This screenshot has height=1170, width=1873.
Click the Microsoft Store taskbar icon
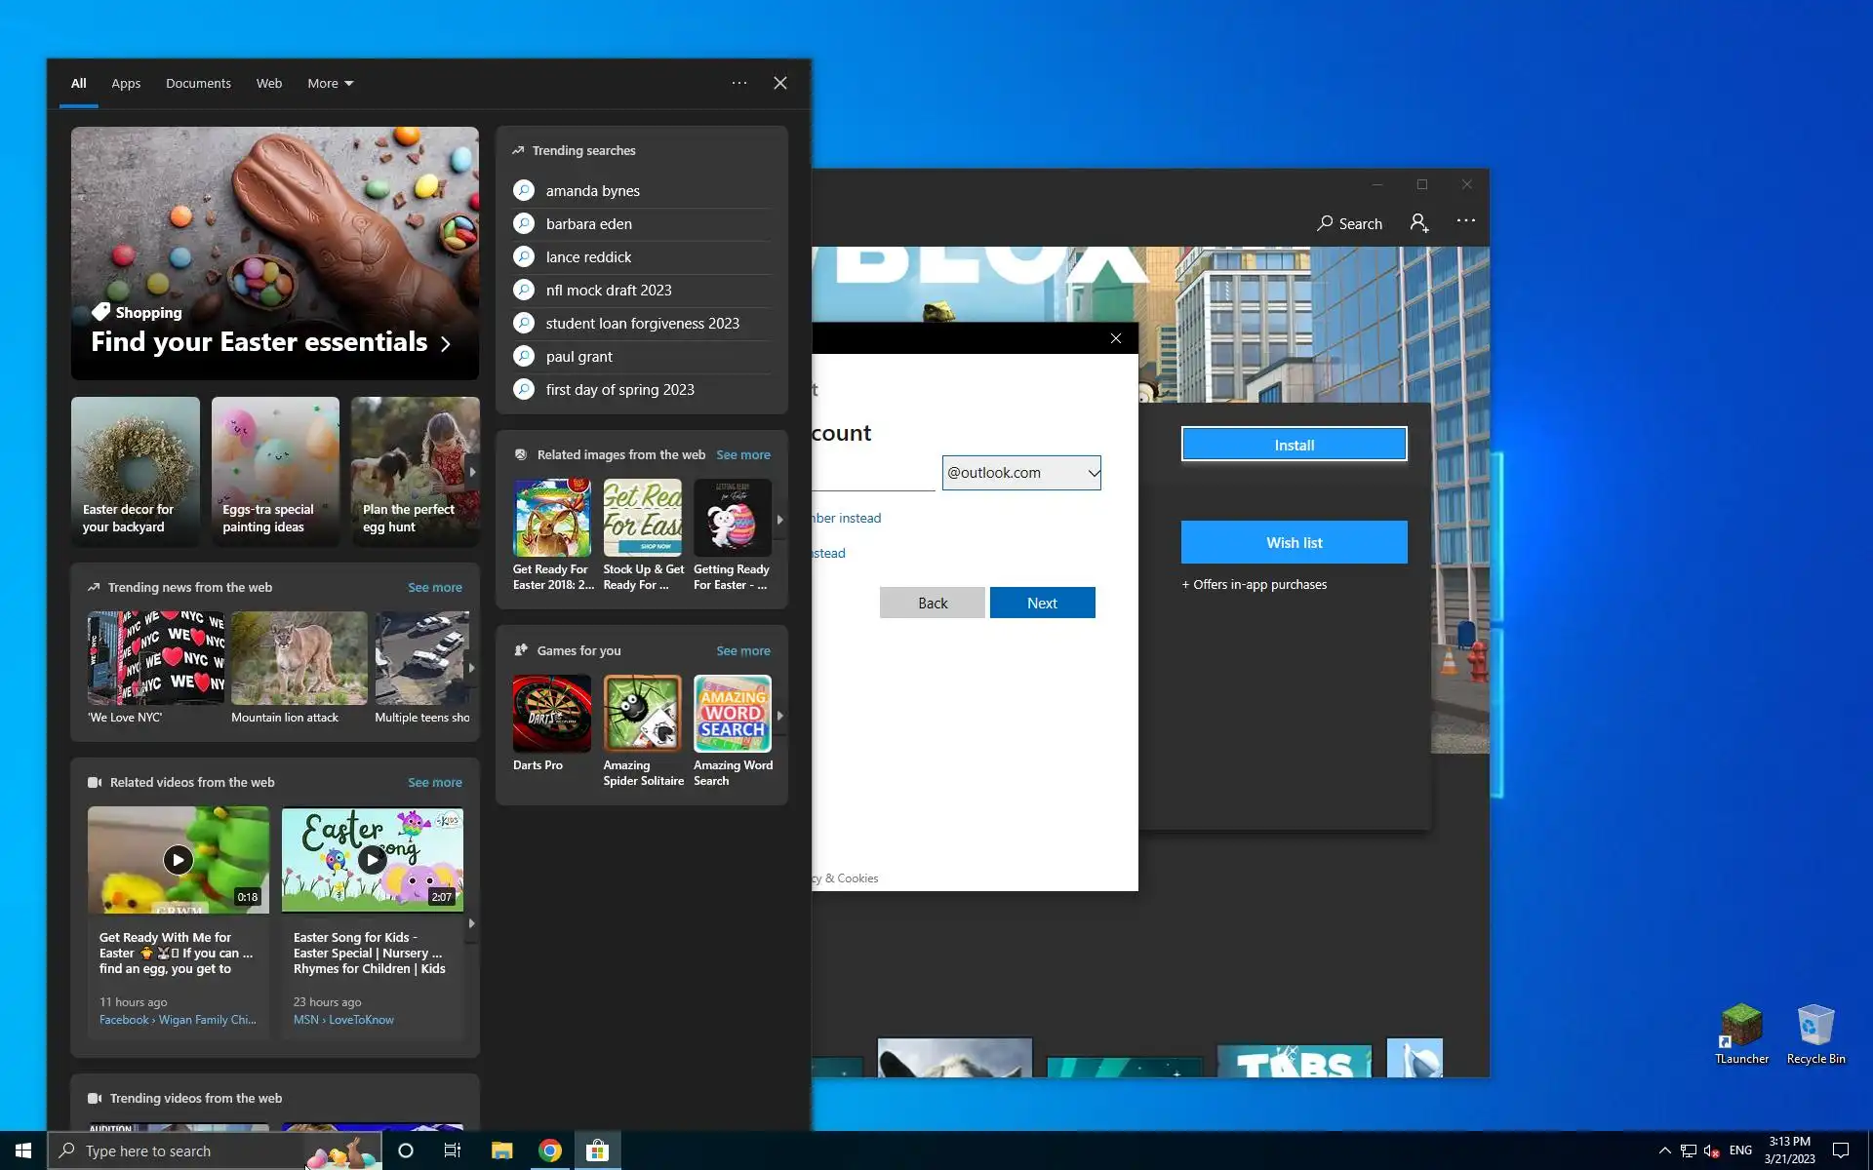tap(597, 1150)
